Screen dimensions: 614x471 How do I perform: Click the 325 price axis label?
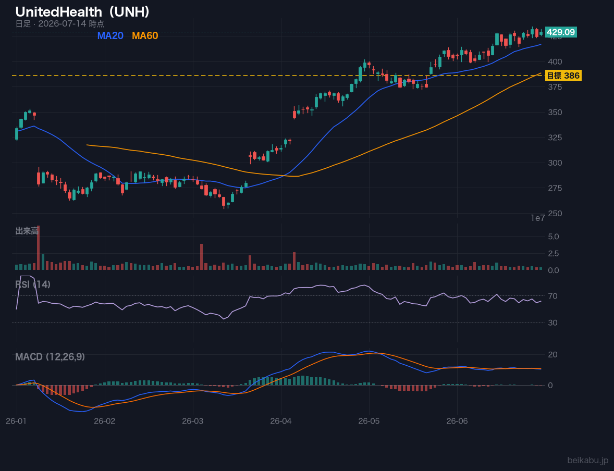555,138
